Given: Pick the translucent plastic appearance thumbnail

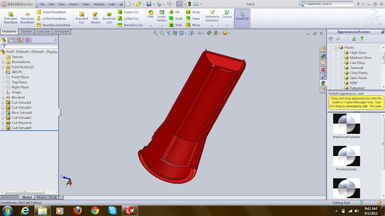Looking at the screenshot, I should pyautogui.click(x=346, y=124).
